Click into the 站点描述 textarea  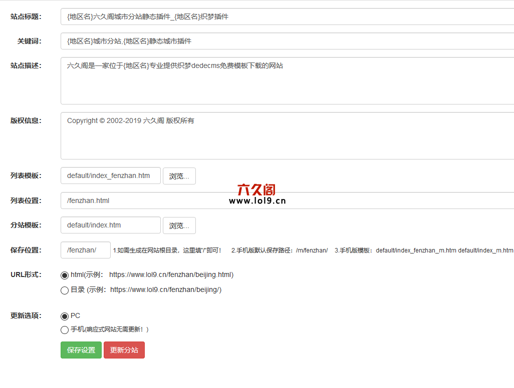click(287, 81)
